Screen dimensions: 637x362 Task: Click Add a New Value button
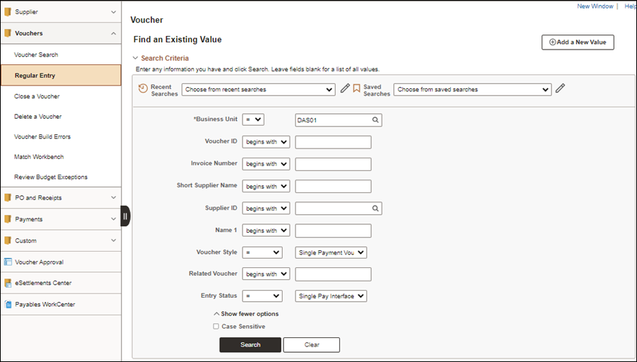tap(578, 42)
